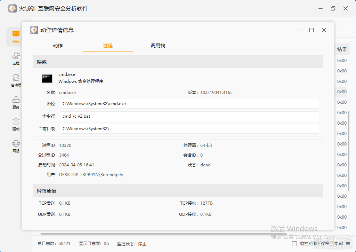Click the 火绒剑 app logo in the main title bar
The height and width of the screenshot is (252, 356).
(x=13, y=8)
